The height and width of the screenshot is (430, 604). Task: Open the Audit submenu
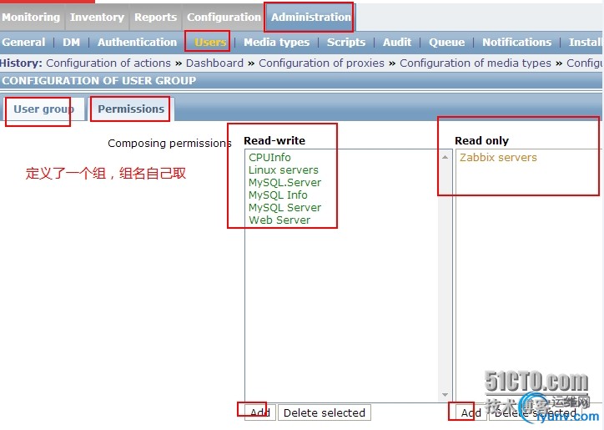click(397, 42)
